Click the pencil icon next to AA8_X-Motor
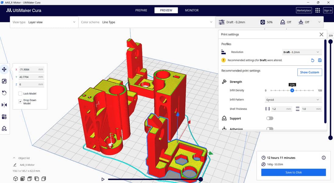 click(x=15, y=165)
